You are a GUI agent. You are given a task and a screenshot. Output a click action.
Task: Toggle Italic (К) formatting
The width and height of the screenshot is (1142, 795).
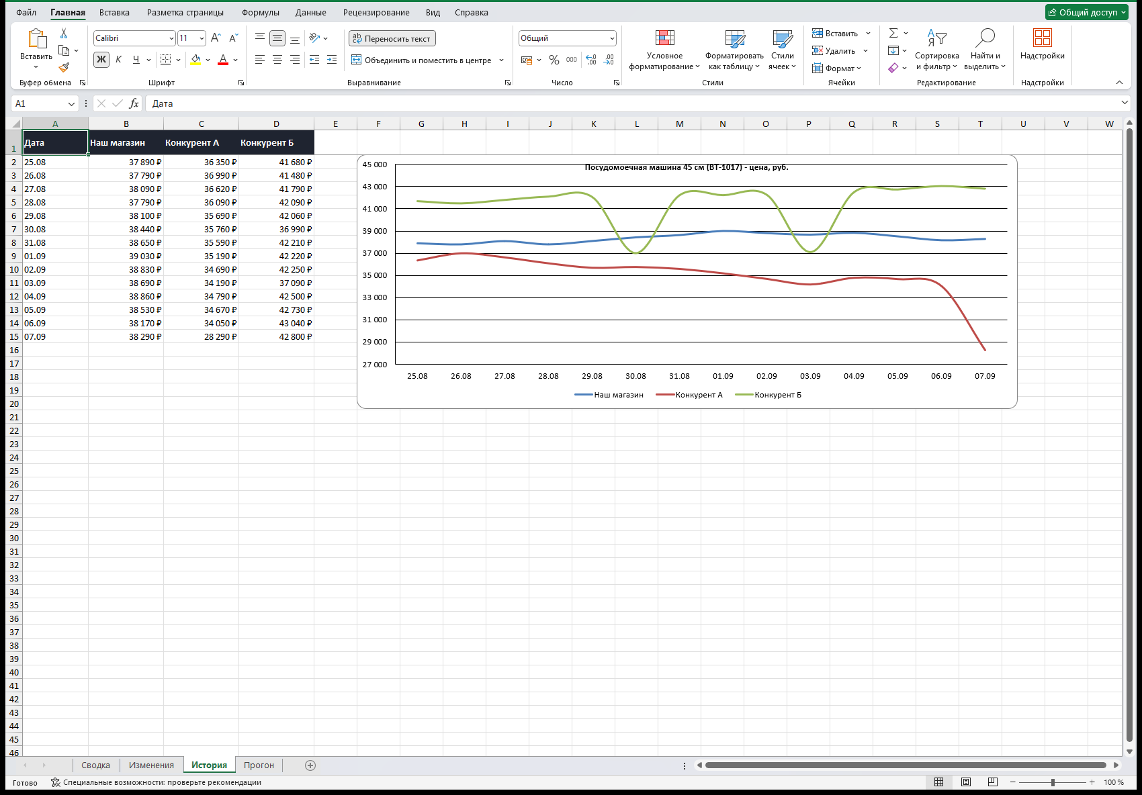(119, 60)
